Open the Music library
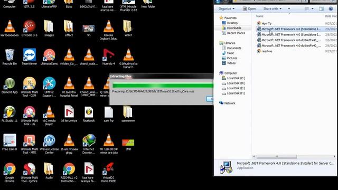 point(228,53)
